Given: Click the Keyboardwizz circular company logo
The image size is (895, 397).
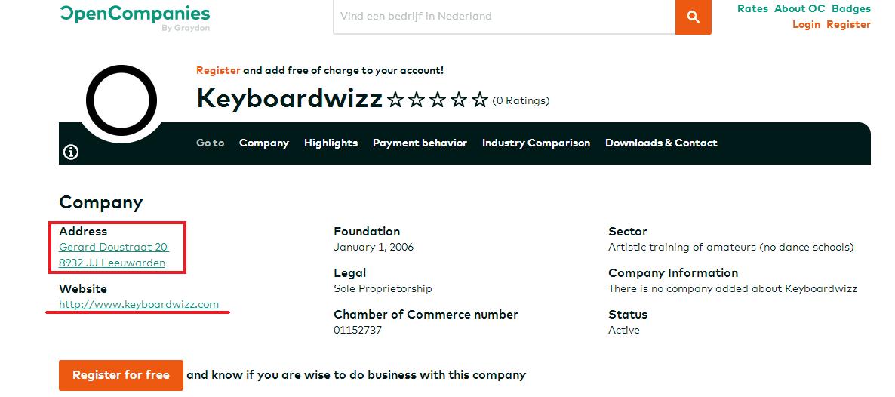Looking at the screenshot, I should (121, 100).
